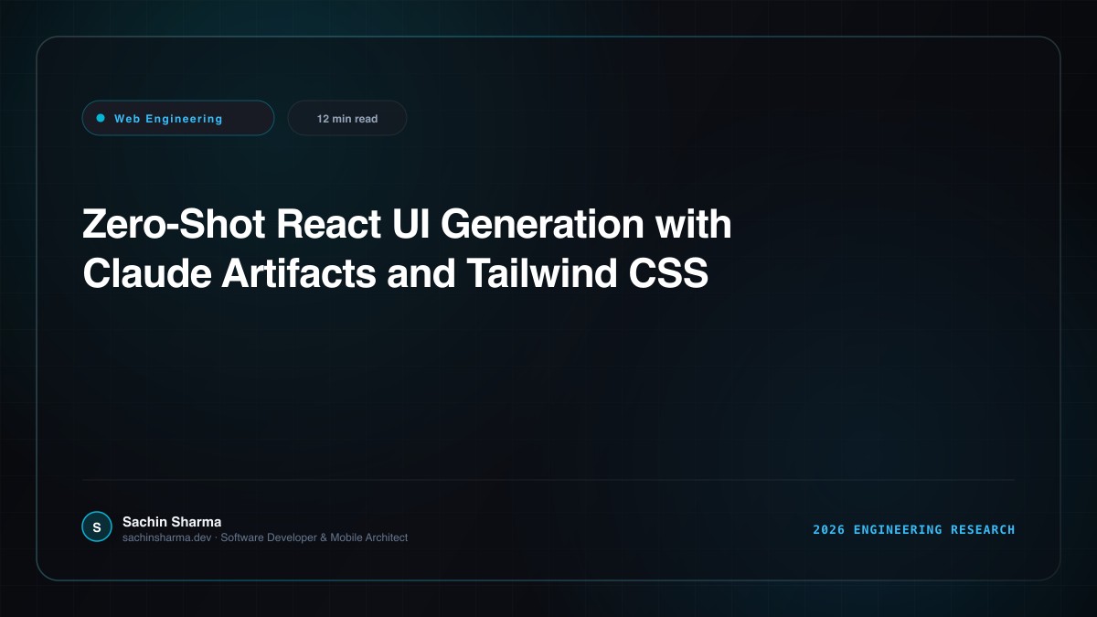The height and width of the screenshot is (617, 1097).
Task: Click the 2026 ENGINEERING RESEARCH label
Action: [914, 529]
